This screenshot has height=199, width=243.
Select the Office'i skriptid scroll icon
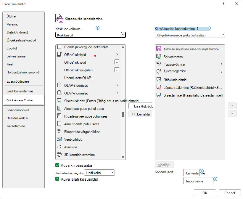pos(59,54)
